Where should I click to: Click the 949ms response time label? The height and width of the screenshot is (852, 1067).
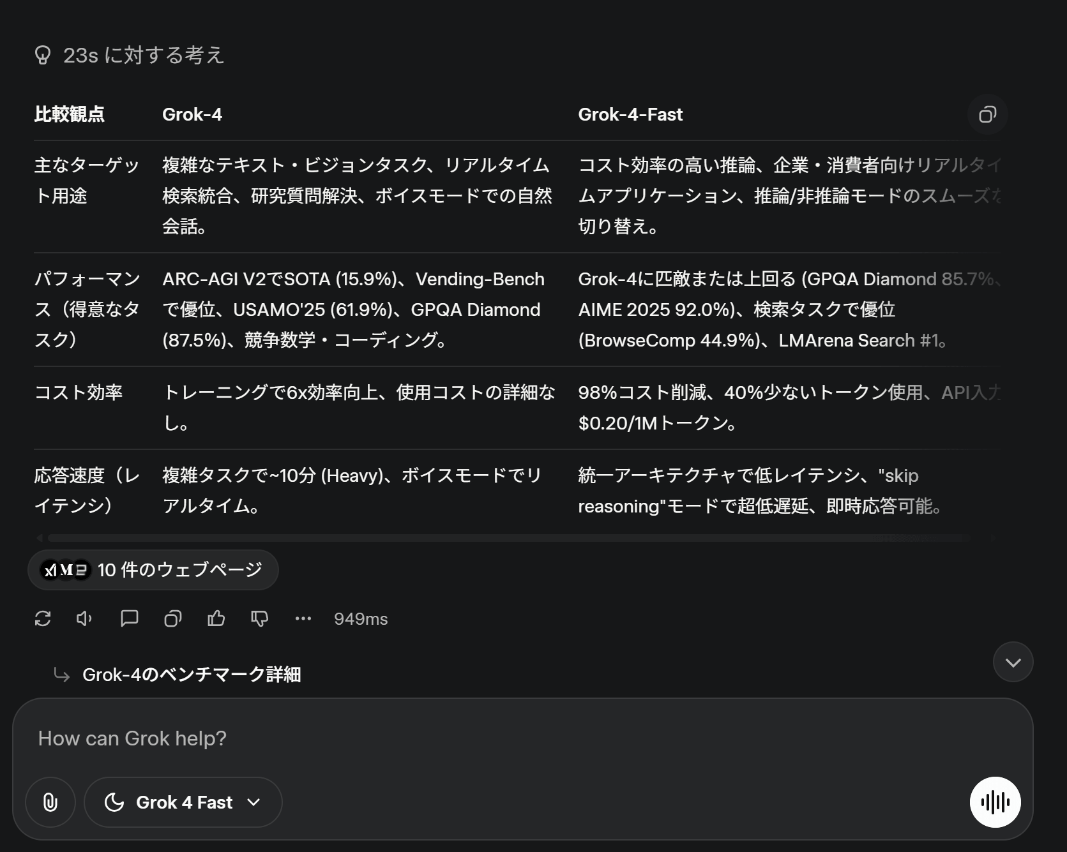[361, 619]
